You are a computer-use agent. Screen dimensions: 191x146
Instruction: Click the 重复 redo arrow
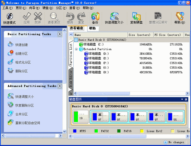click(x=81, y=18)
